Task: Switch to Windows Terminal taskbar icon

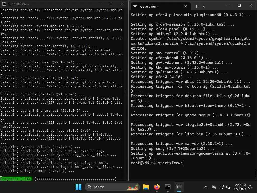Action: tap(178, 187)
